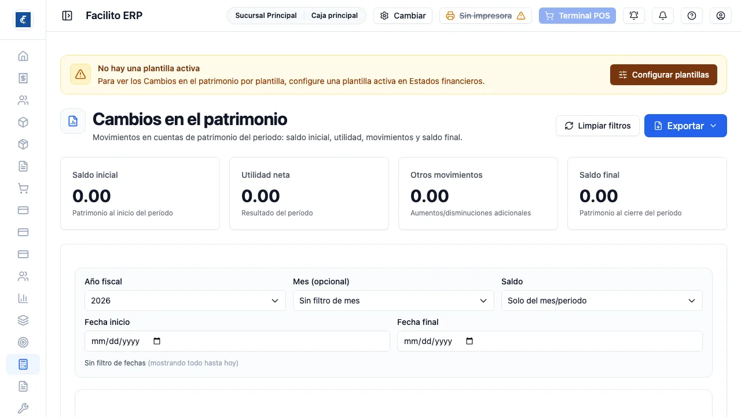741x417 pixels.
Task: Open the Saldo dropdown selector
Action: coord(602,301)
